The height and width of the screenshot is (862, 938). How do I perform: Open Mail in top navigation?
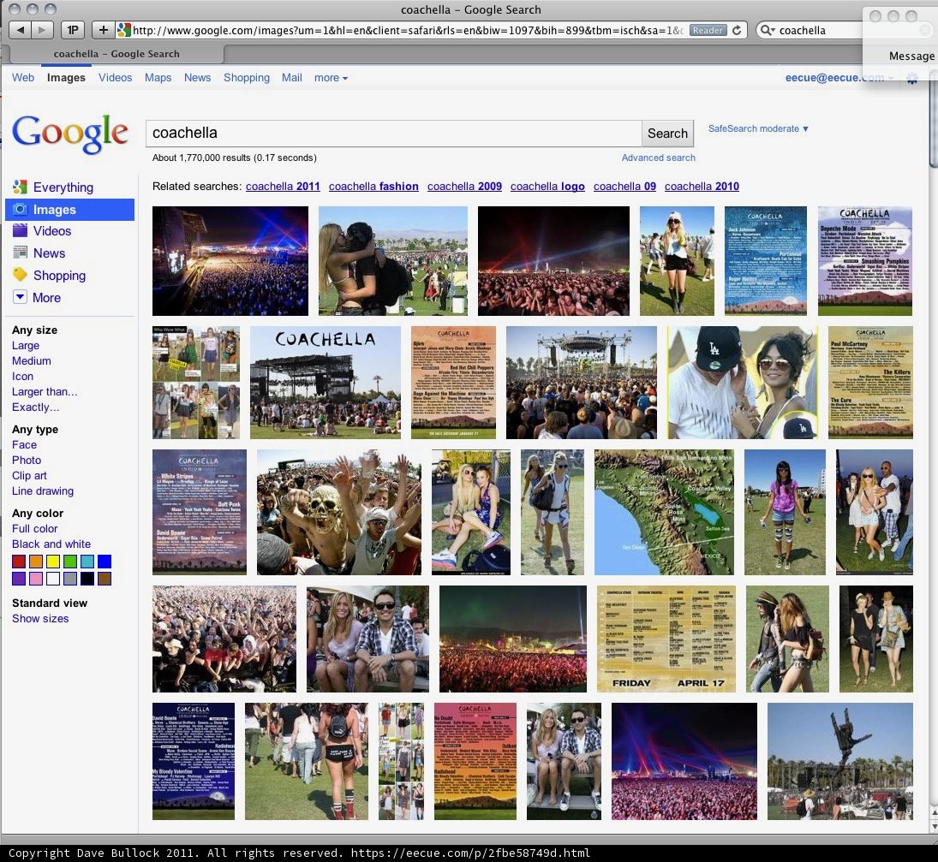pyautogui.click(x=292, y=78)
